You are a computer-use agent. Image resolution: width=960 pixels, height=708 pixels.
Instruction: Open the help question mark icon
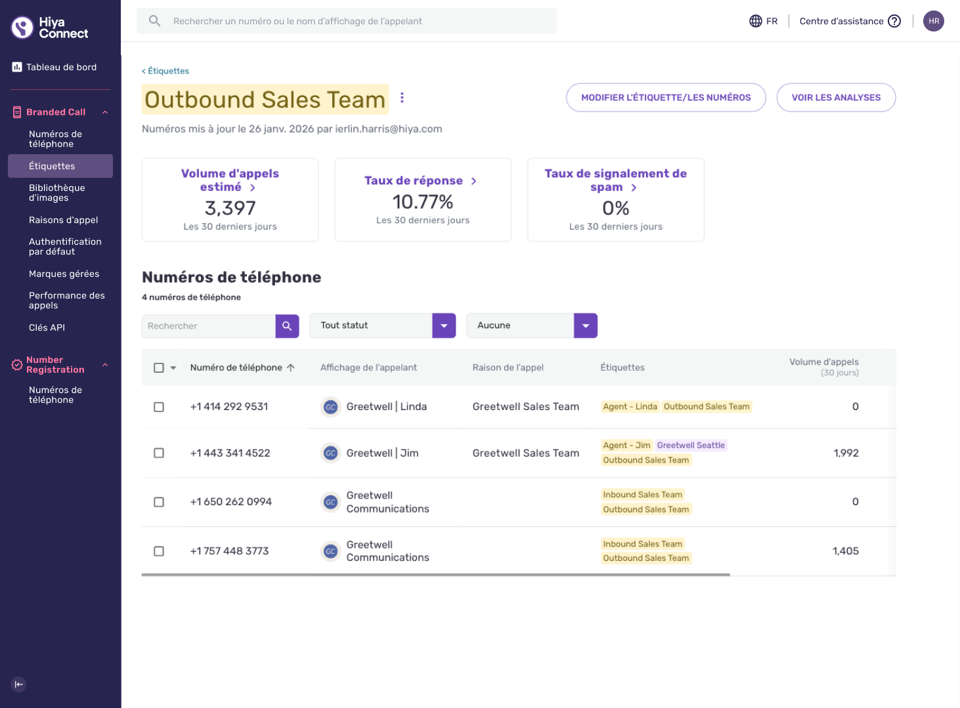pos(894,21)
